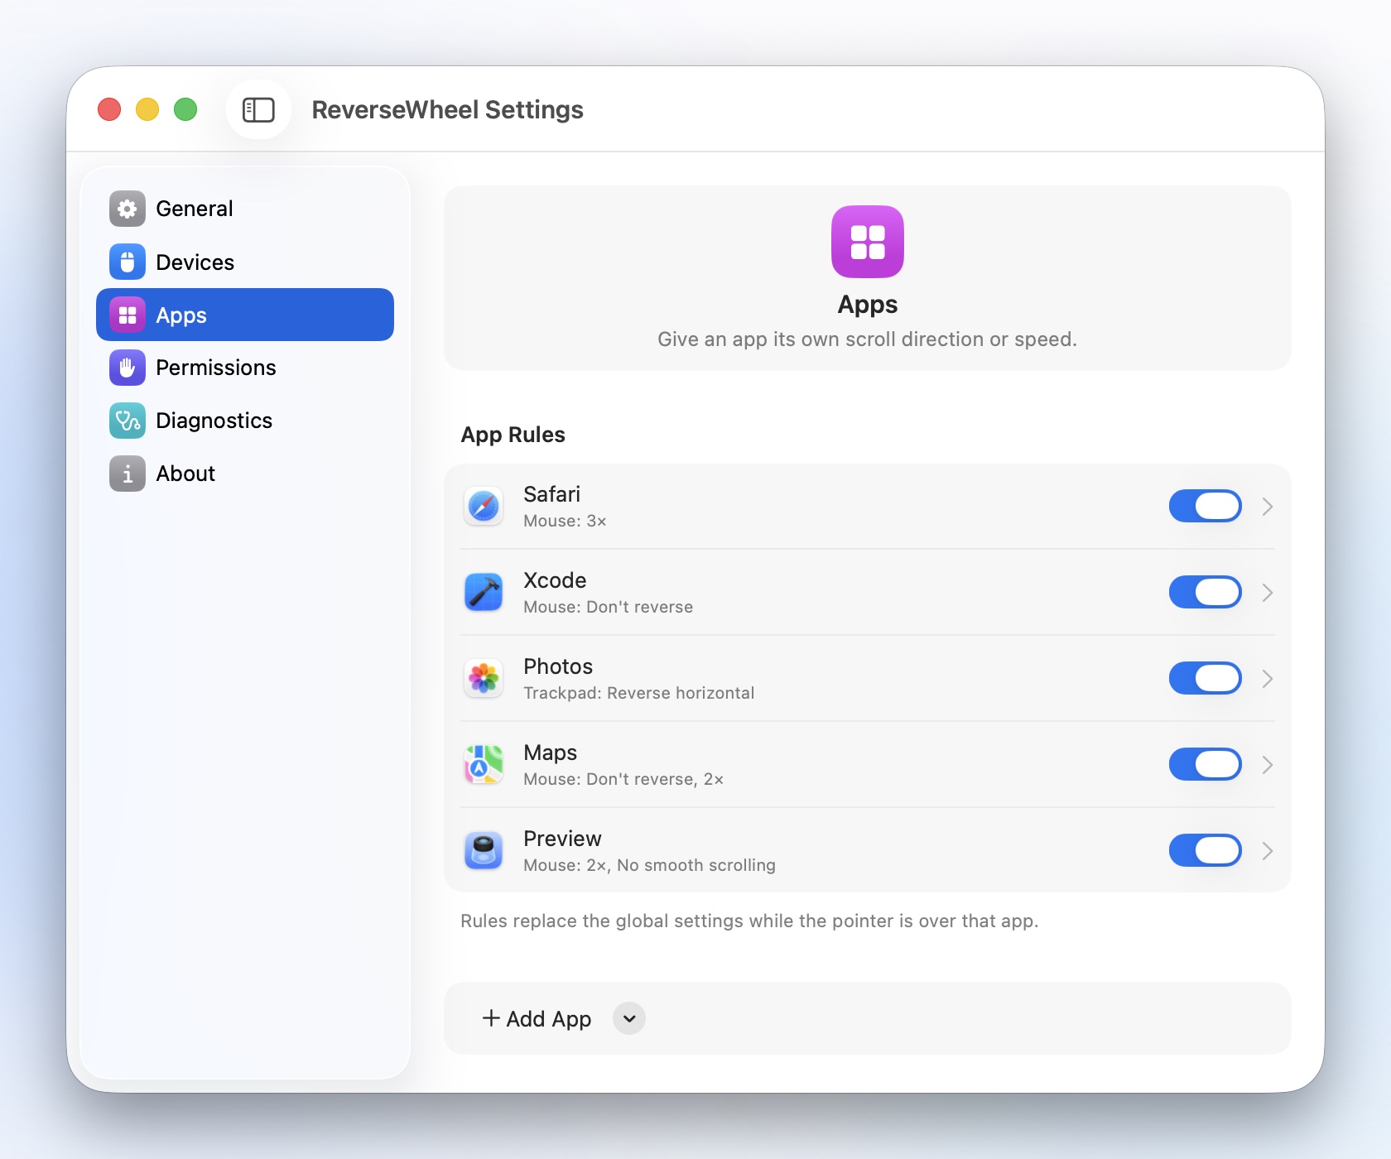Click the Devices mouse icon
The image size is (1391, 1159).
[x=128, y=262]
